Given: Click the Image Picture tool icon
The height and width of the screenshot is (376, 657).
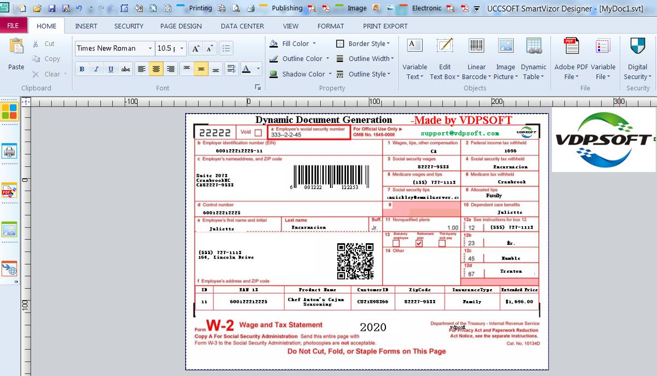Looking at the screenshot, I should tap(505, 47).
